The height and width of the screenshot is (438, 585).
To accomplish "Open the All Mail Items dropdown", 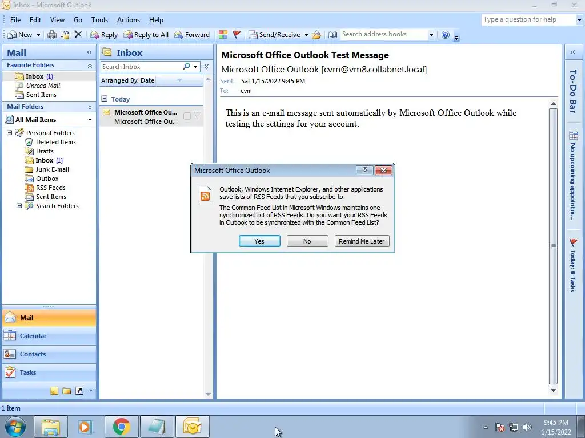I will click(x=90, y=120).
